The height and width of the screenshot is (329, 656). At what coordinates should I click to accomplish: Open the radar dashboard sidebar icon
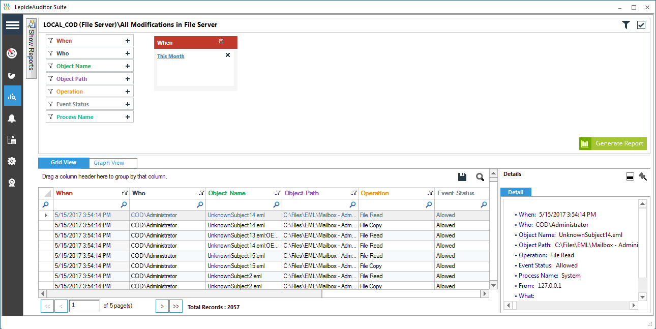12,53
